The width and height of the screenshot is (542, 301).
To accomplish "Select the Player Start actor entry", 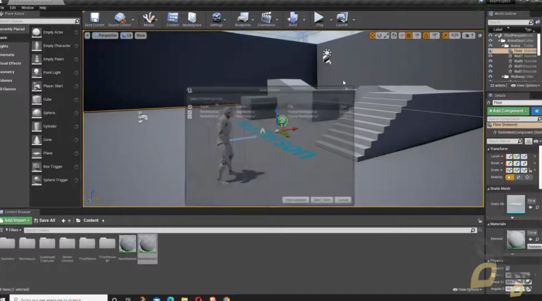I will point(55,86).
